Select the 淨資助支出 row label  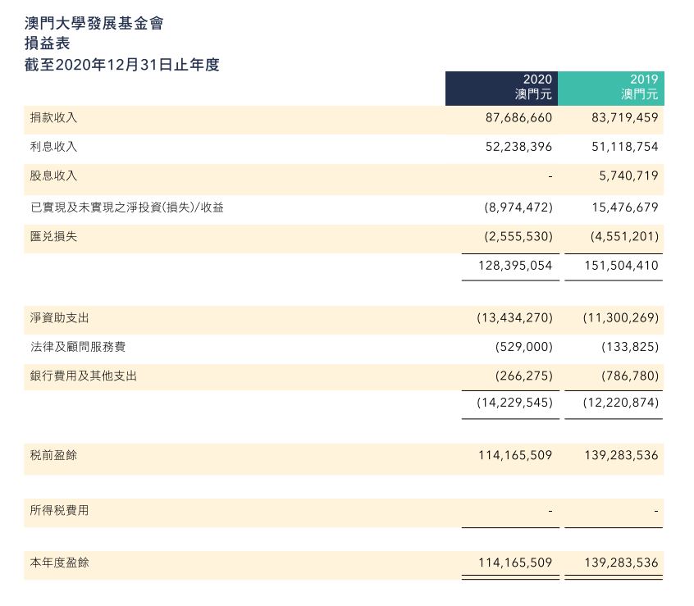pos(59,317)
